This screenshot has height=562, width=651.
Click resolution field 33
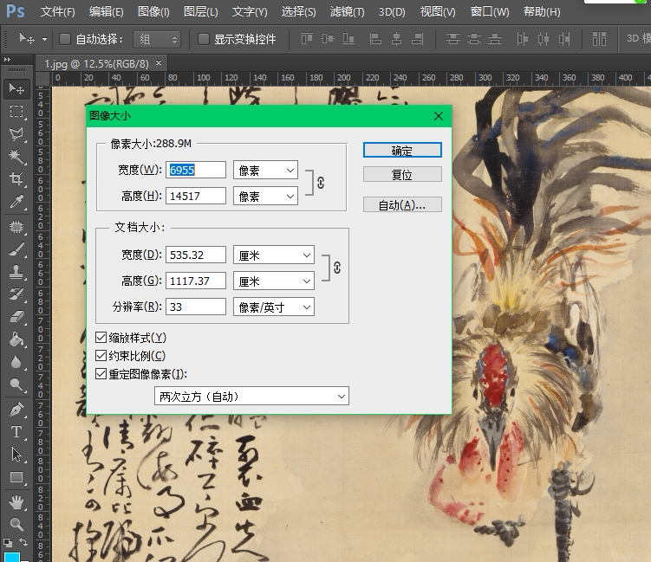[x=196, y=307]
